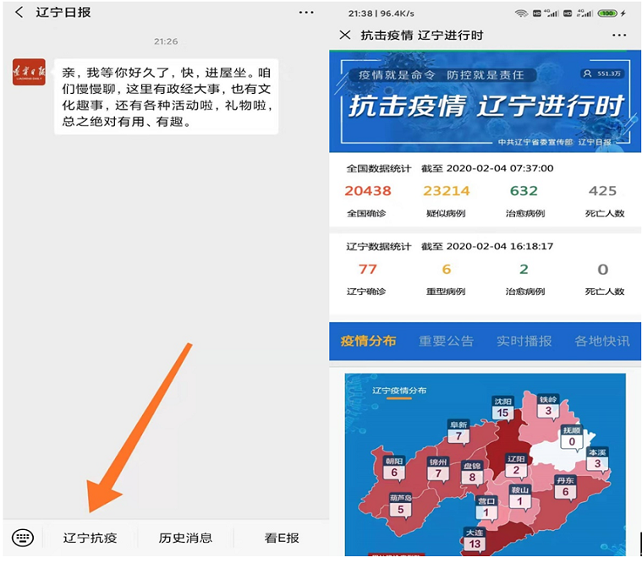The height and width of the screenshot is (563, 642).
Task: Close the 抗击疫情 page with X
Action: point(344,35)
